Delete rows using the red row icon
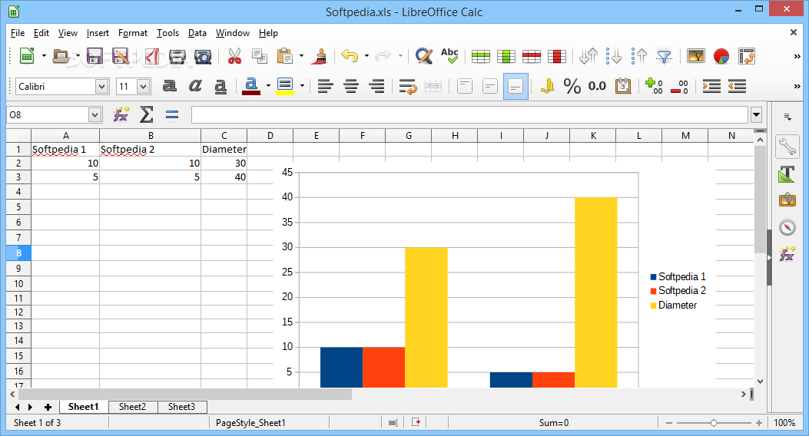Viewport: 809px width, 436px height. pyautogui.click(x=532, y=56)
